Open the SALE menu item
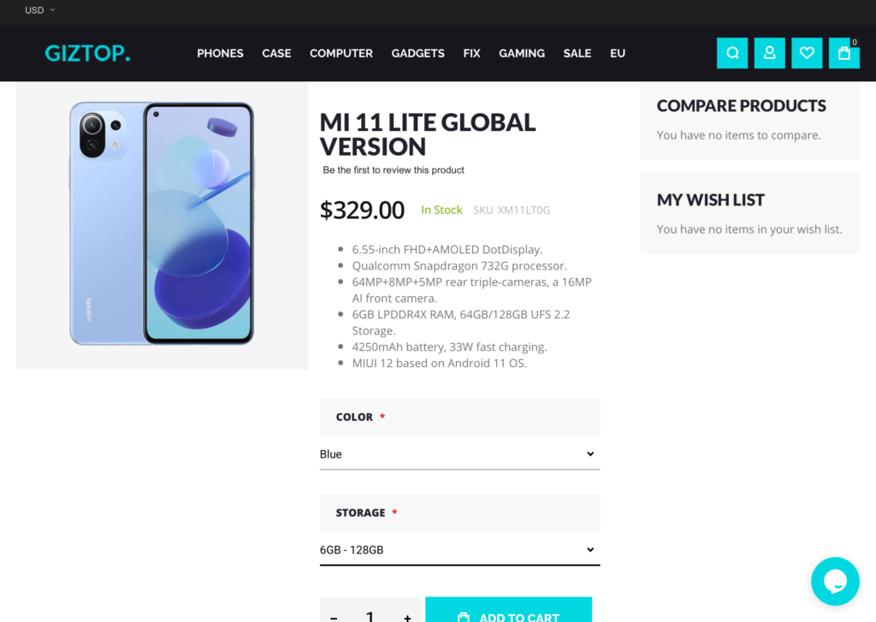 pyautogui.click(x=577, y=53)
